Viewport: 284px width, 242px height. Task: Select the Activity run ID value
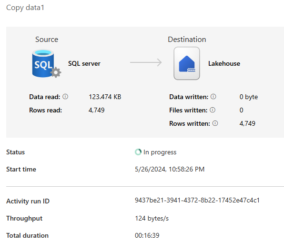(197, 201)
